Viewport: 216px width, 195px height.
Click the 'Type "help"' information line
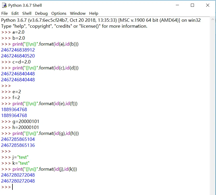pos(74,26)
